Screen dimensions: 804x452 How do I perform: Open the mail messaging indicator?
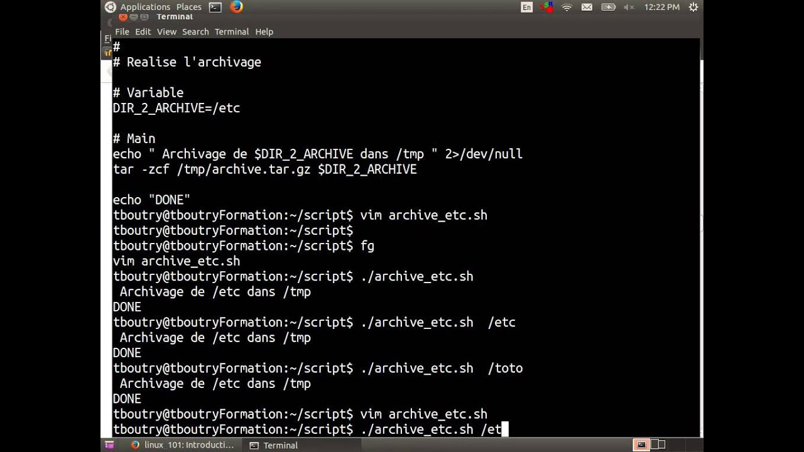587,7
